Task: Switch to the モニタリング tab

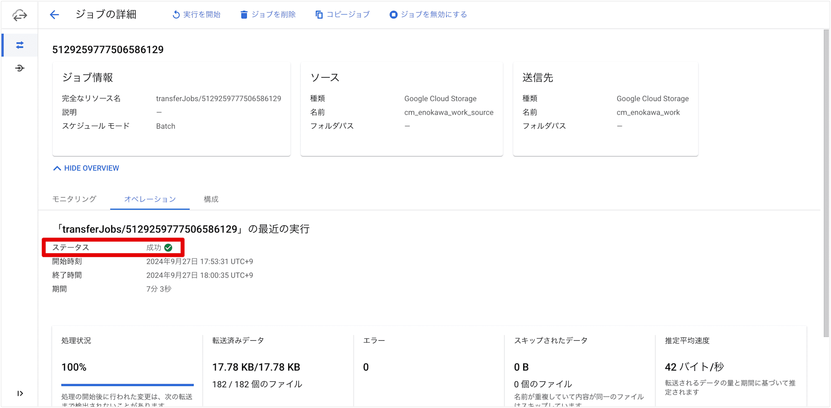Action: tap(74, 199)
